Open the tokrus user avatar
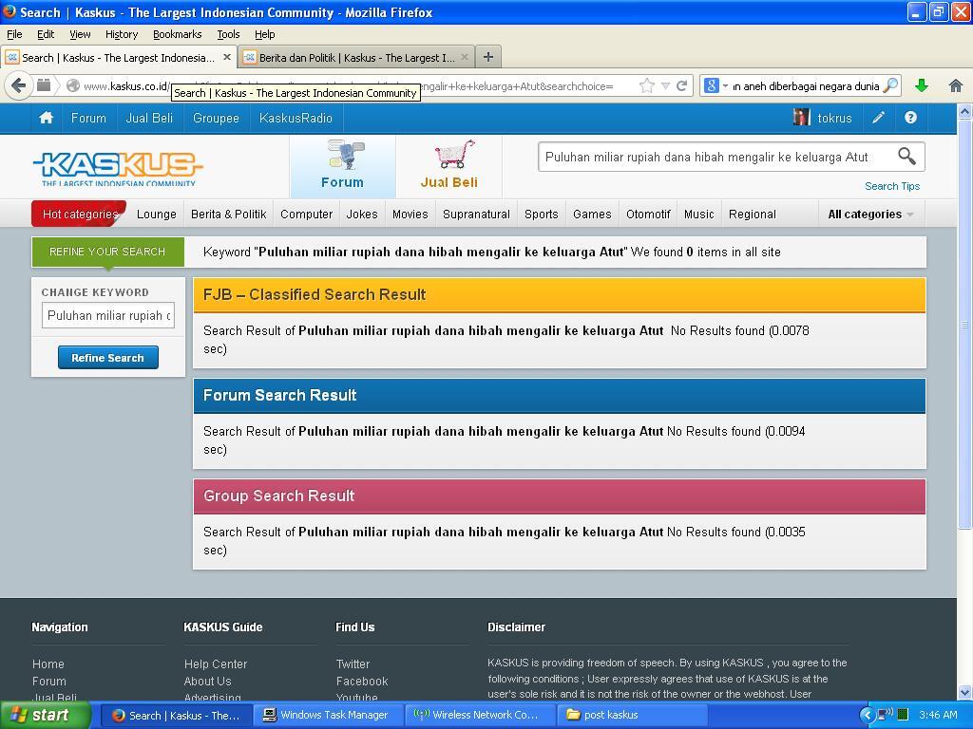 click(802, 117)
